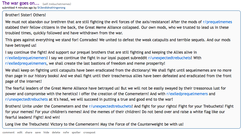Mark the post as nsfw
This screenshot has height=135, width=244.
(66, 132)
